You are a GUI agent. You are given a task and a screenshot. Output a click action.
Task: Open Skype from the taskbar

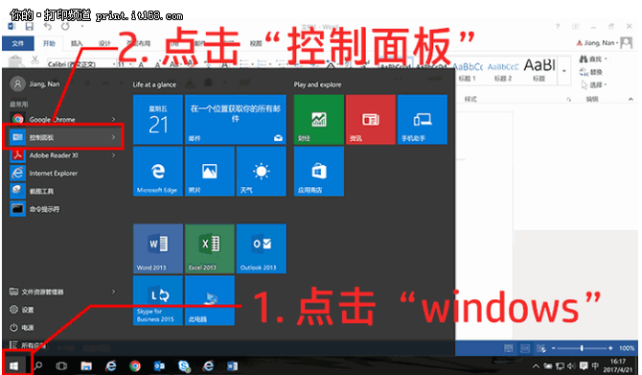[x=184, y=365]
